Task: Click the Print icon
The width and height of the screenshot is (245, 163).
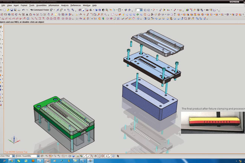Action: [x=19, y=10]
